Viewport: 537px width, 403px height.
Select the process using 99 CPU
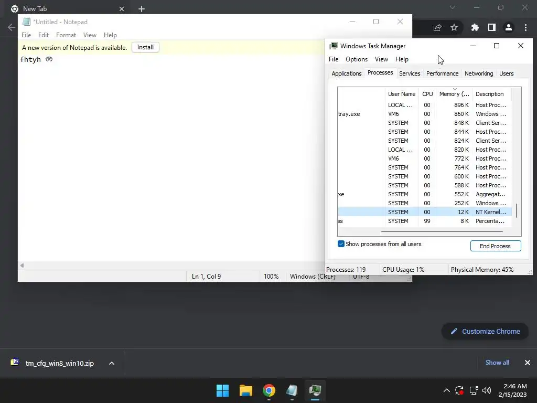[x=425, y=221]
